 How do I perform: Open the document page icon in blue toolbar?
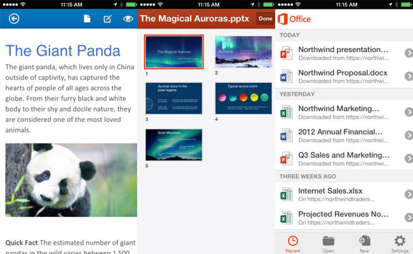(87, 18)
